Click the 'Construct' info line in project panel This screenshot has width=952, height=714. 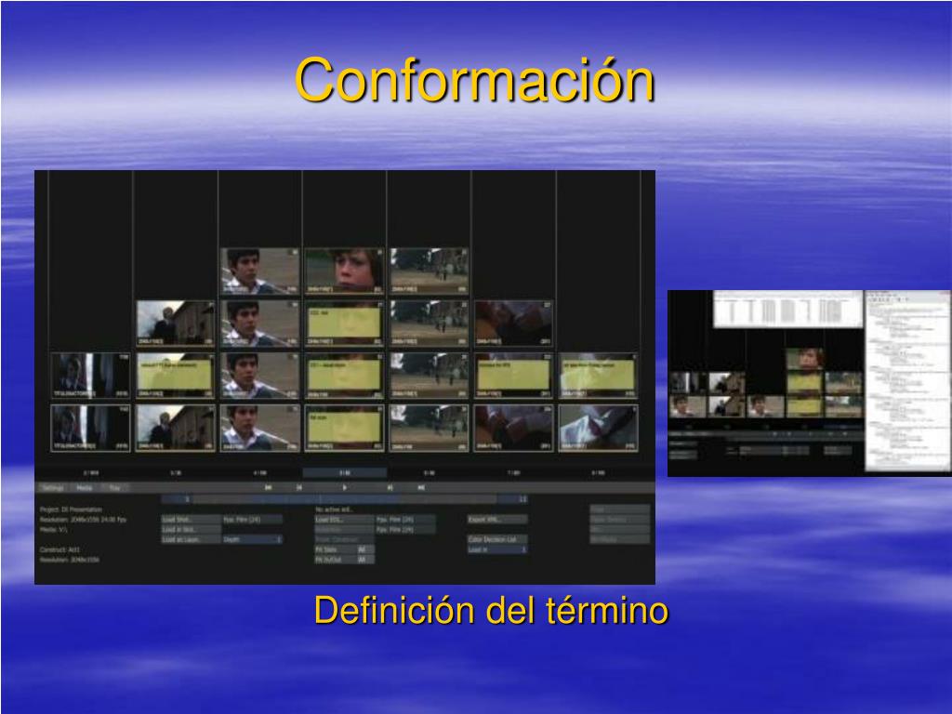click(59, 549)
